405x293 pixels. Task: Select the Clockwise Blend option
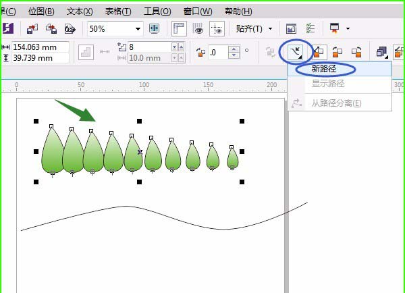(337, 52)
